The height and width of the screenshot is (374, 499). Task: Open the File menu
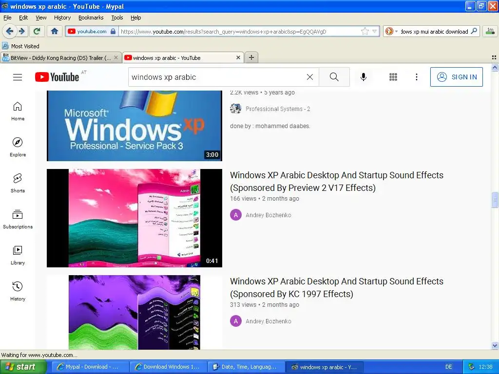tap(7, 18)
